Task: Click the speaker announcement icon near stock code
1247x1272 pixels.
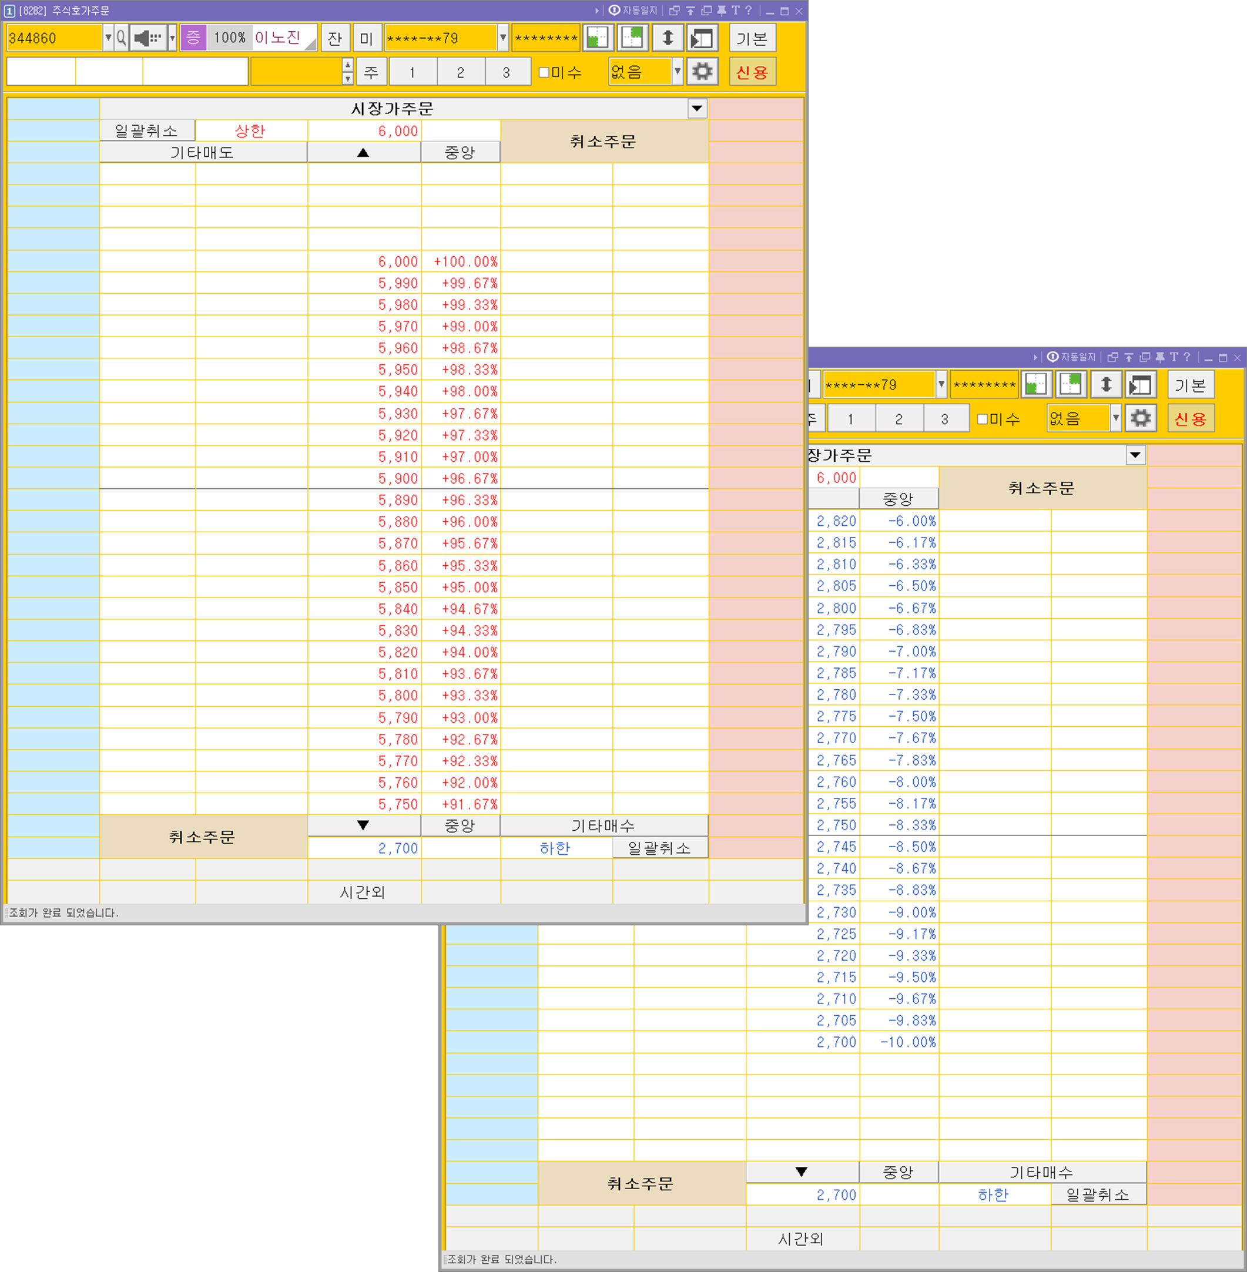Action: point(148,38)
